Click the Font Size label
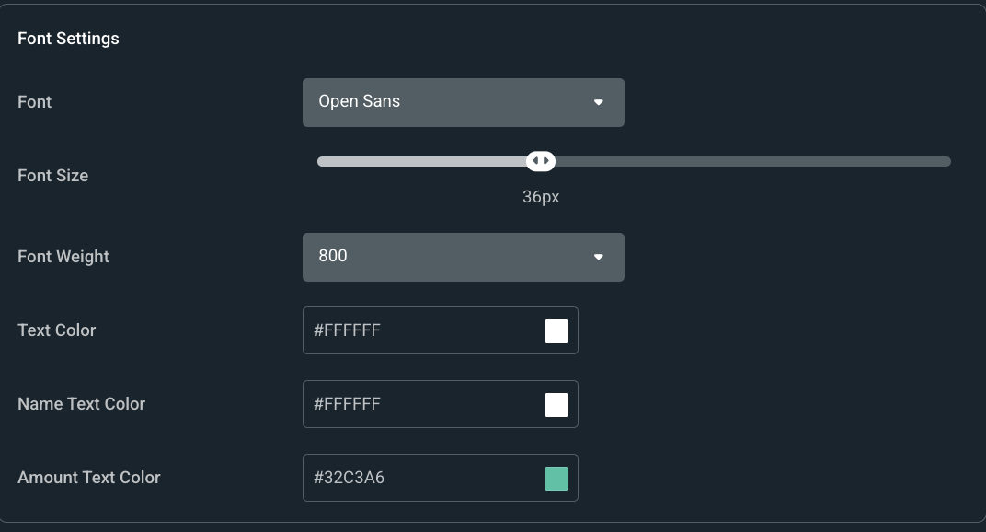Screen dimensions: 986x532 pos(52,176)
